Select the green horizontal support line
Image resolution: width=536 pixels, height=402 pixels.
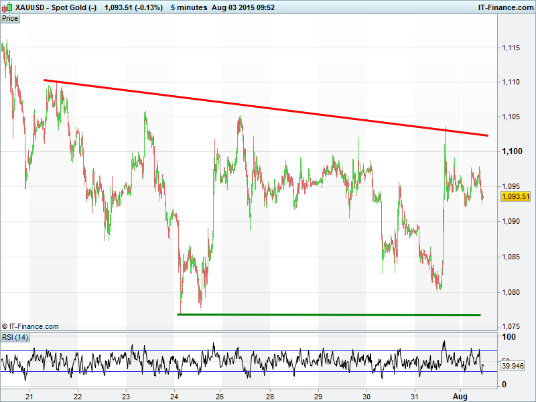click(x=328, y=314)
